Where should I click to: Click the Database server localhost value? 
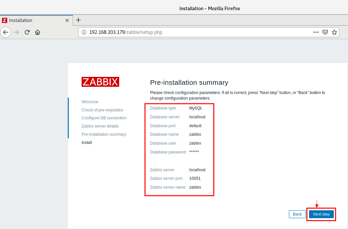197,117
